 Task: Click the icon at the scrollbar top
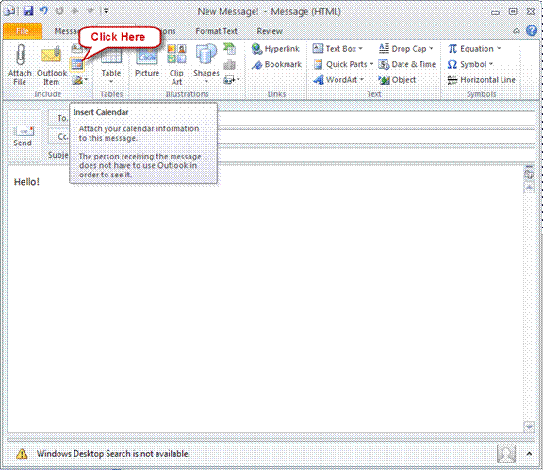pyautogui.click(x=529, y=174)
